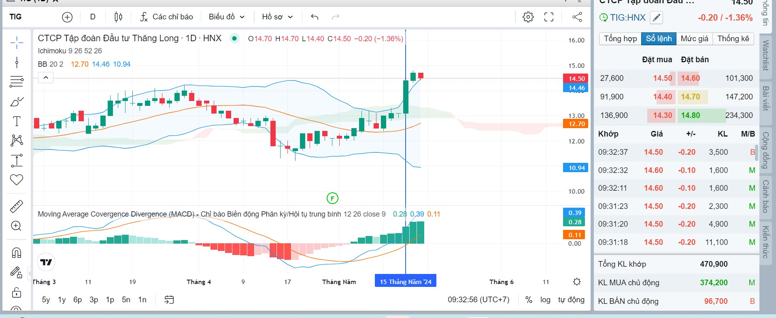Switch to the Thống kê tab
Image resolution: width=776 pixels, height=318 pixels.
click(x=733, y=39)
